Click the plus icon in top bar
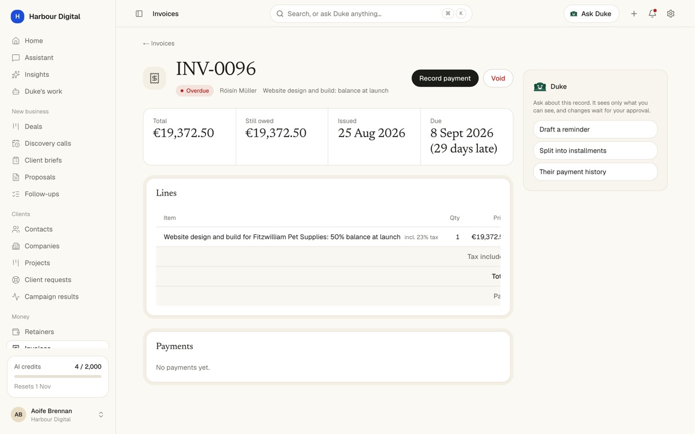 (x=634, y=14)
